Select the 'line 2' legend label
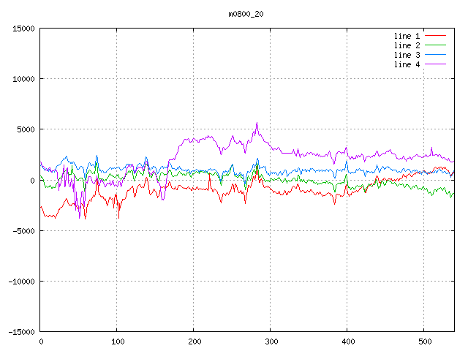Viewport: 468px width, 351px height. click(x=407, y=45)
